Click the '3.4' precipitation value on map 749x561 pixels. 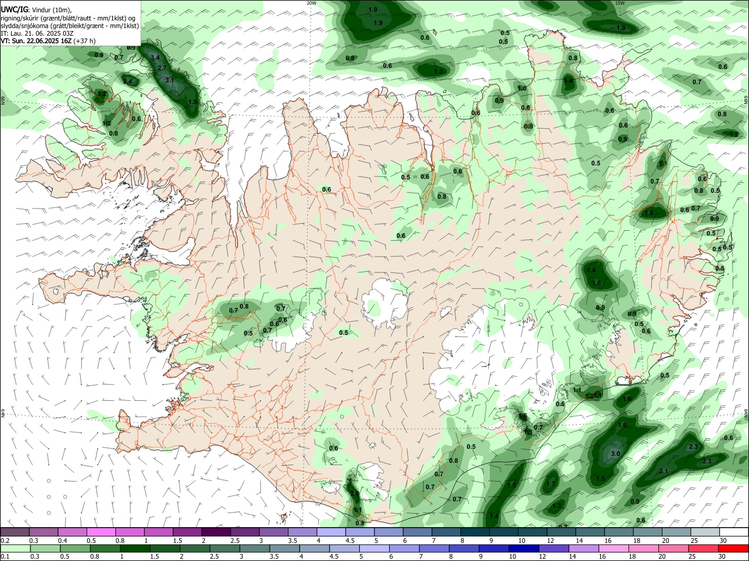[x=155, y=58]
